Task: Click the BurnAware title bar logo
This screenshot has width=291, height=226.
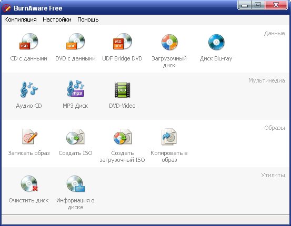Action: tap(7, 8)
